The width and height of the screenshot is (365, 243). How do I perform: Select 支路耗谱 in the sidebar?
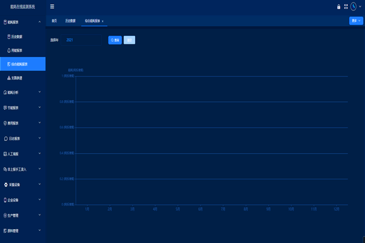tap(18, 78)
